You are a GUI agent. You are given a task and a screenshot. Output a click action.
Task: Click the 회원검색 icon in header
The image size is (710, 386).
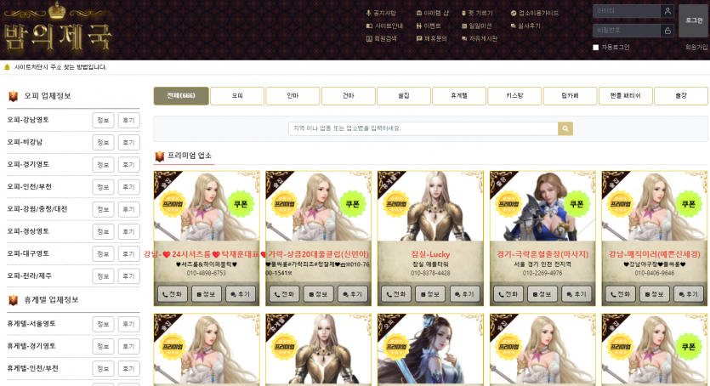click(369, 38)
